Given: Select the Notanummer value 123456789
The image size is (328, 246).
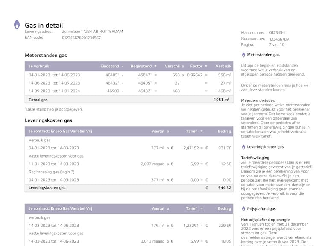Looking at the screenshot, I should [x=279, y=39].
